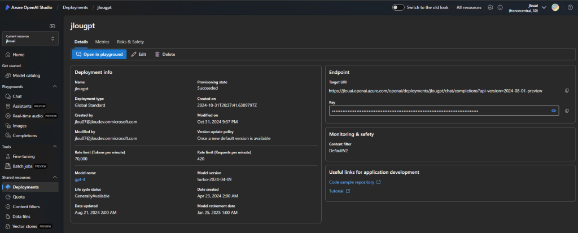Click the DefaultV2 content filter value
578x233 pixels.
(339, 151)
